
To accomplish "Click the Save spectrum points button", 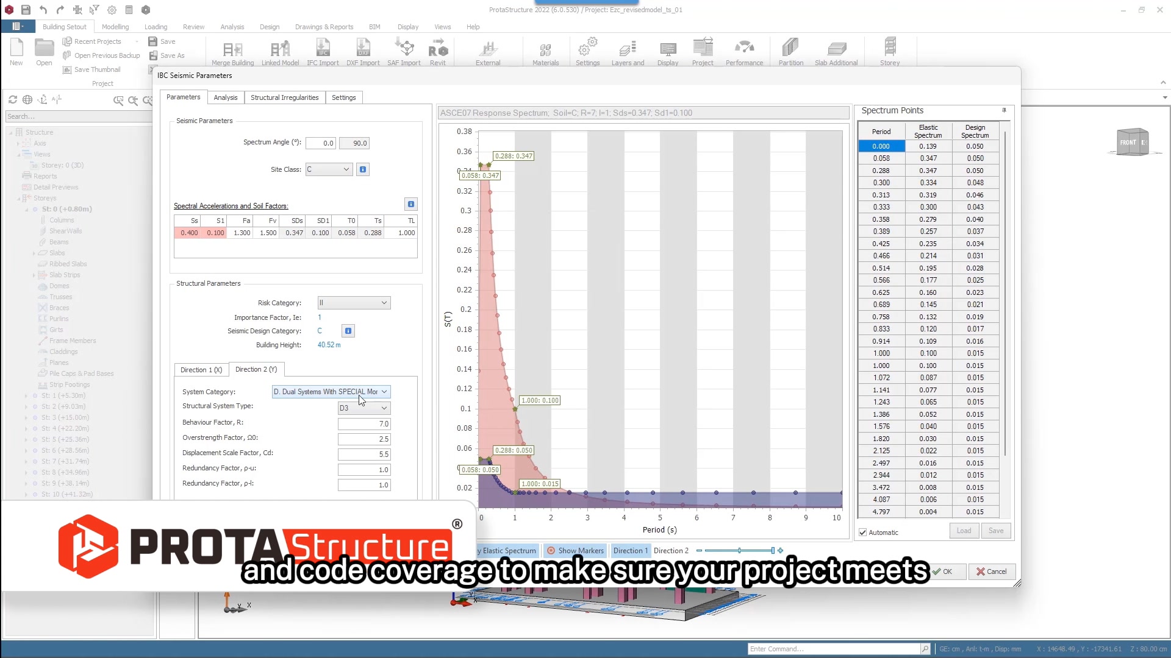I will coord(996,531).
